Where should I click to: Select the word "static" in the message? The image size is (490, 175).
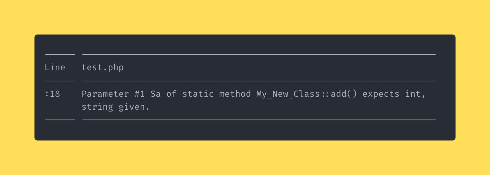point(198,94)
